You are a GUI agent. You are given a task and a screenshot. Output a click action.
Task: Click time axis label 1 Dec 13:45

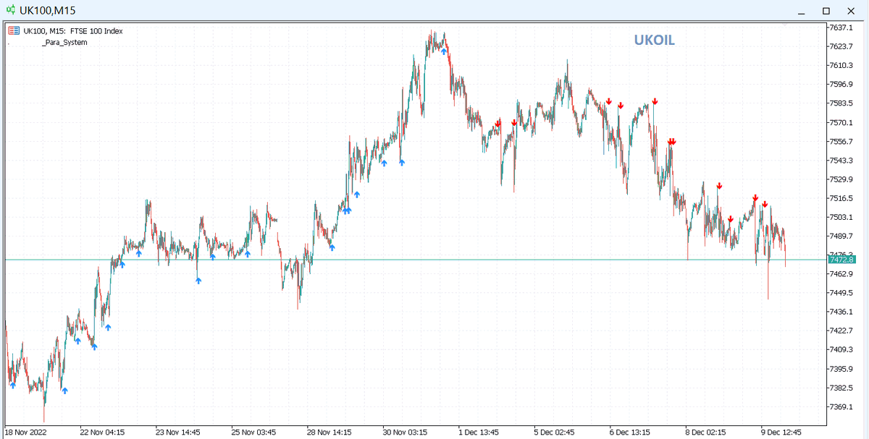pos(479,432)
